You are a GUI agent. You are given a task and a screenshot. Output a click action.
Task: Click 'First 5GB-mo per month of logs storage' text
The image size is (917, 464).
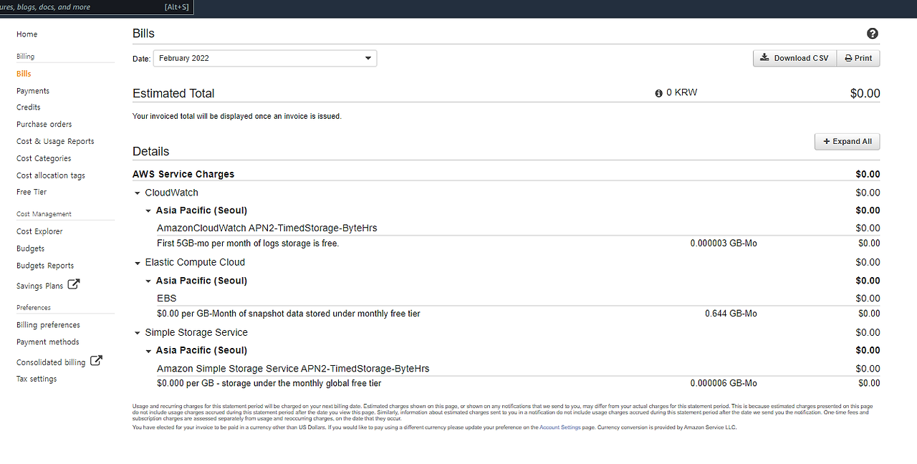pos(248,243)
